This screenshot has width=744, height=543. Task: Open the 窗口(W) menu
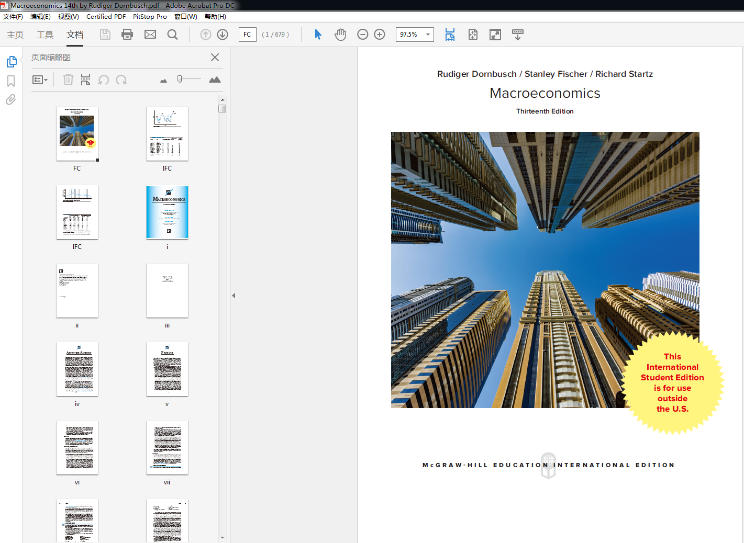186,17
